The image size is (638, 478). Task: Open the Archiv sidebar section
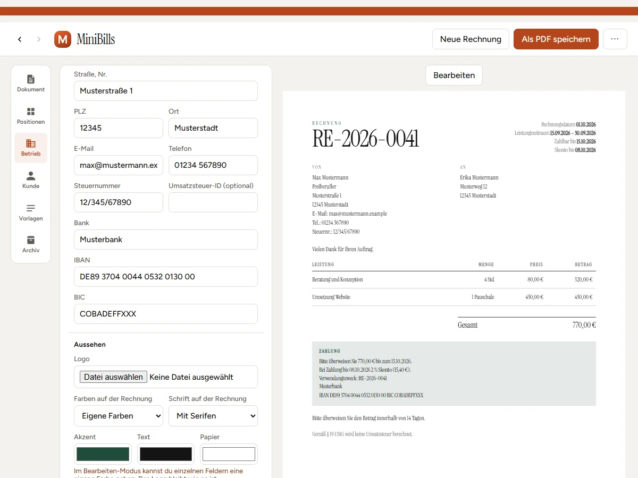click(31, 244)
